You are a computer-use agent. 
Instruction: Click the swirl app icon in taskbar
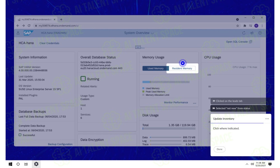(x=36, y=164)
